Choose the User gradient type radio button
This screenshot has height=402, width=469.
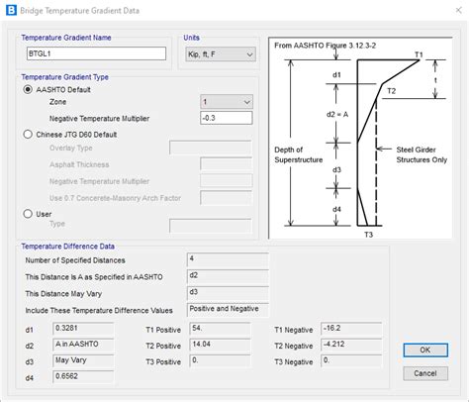(28, 214)
